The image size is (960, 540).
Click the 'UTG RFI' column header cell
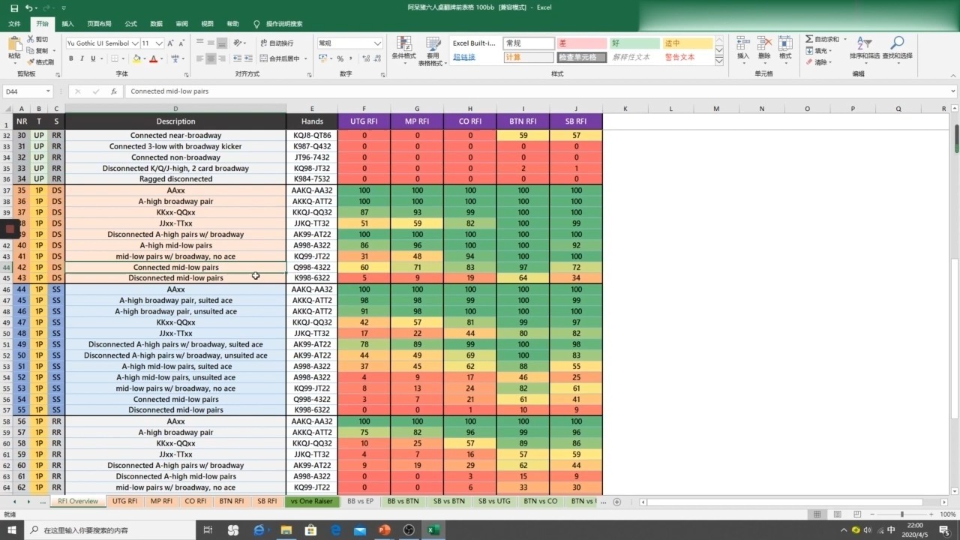pos(364,121)
